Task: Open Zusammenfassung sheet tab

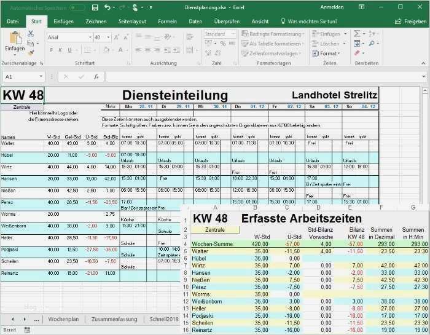Action: point(114,319)
